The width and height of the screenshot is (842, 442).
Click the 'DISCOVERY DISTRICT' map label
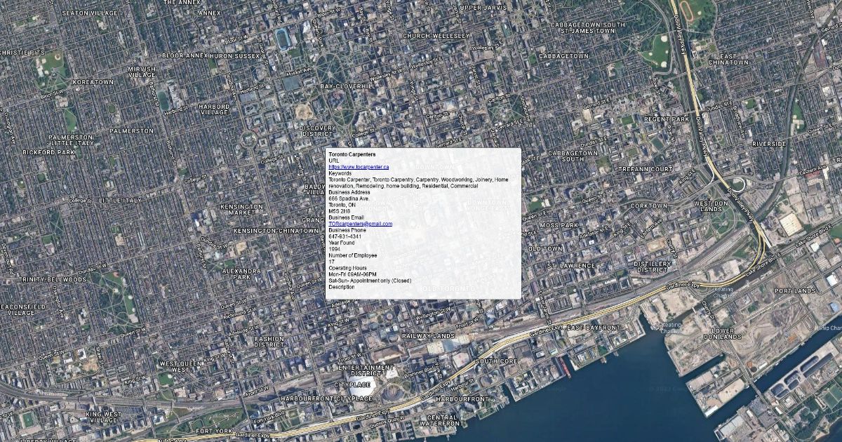coord(318,131)
